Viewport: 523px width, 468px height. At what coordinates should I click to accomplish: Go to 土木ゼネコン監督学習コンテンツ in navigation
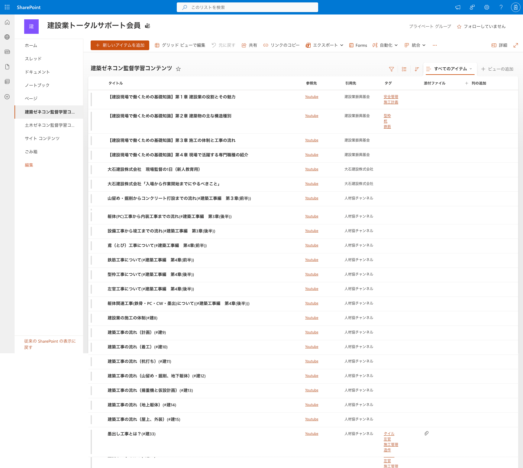pos(49,125)
